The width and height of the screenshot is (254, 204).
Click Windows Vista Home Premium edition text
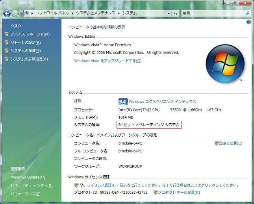click(102, 45)
